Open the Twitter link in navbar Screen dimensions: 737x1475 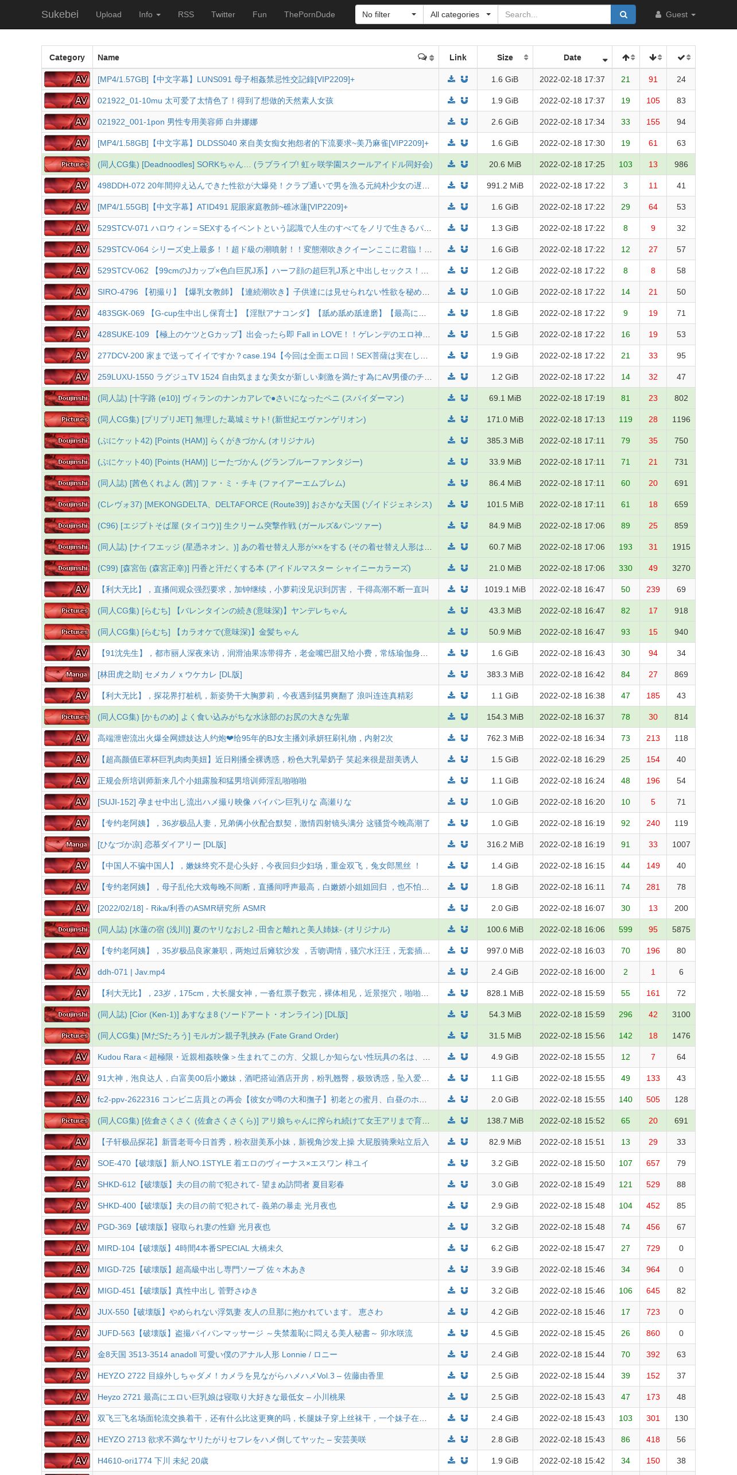click(x=223, y=14)
